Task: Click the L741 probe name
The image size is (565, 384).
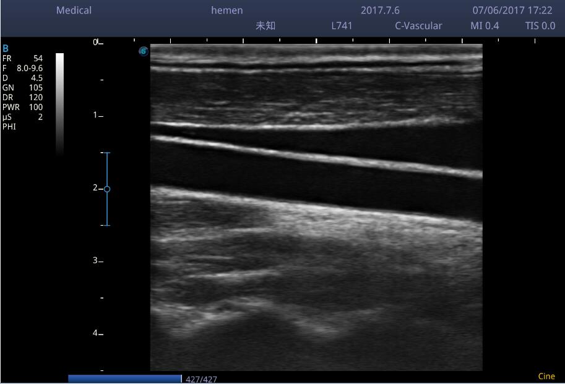Action: click(342, 26)
